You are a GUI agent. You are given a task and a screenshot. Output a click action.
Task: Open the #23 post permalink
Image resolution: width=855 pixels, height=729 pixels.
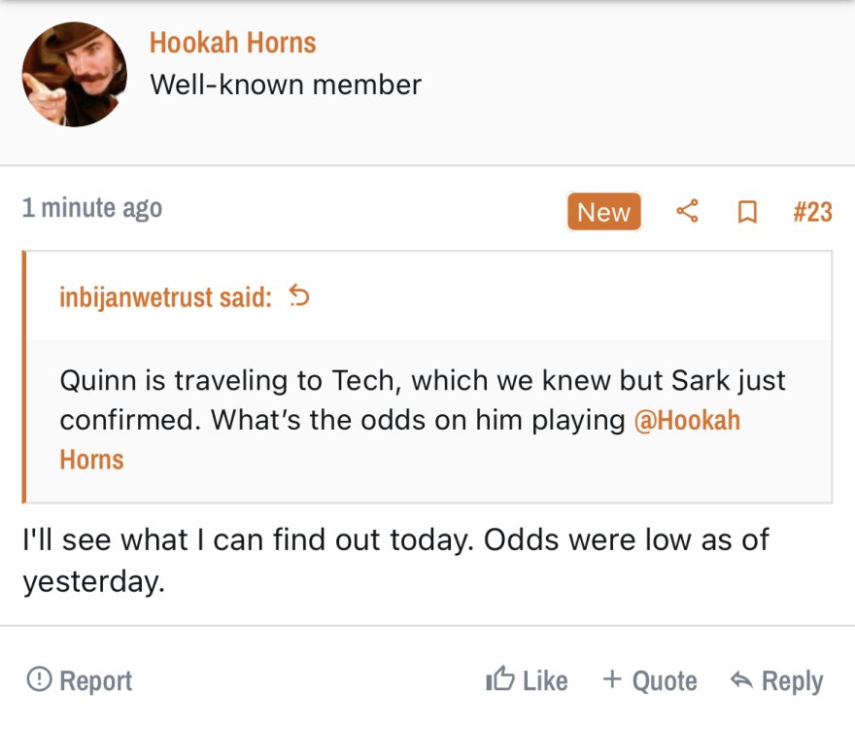click(x=812, y=212)
